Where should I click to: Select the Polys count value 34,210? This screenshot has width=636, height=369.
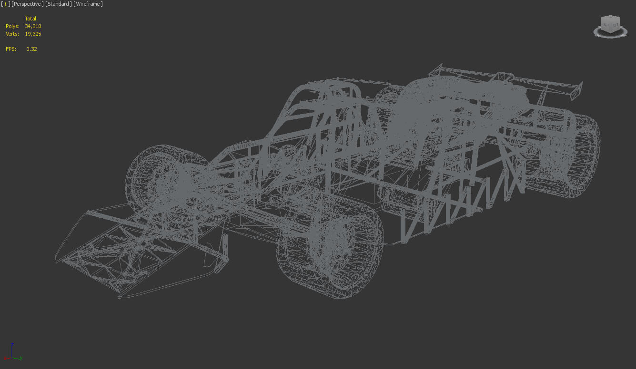point(33,26)
